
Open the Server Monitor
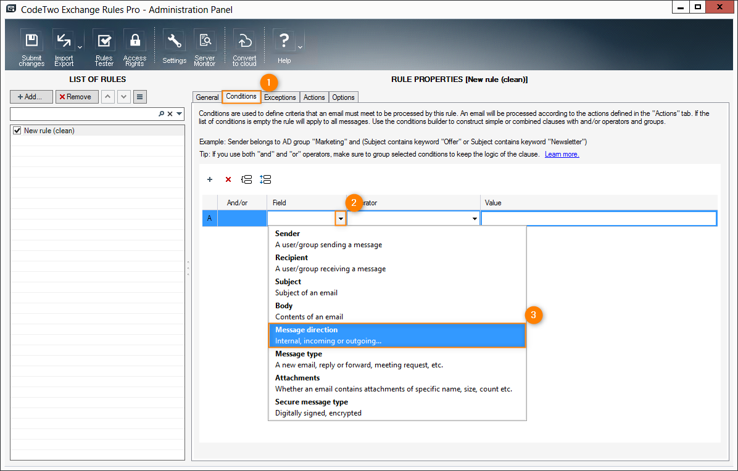click(x=205, y=48)
